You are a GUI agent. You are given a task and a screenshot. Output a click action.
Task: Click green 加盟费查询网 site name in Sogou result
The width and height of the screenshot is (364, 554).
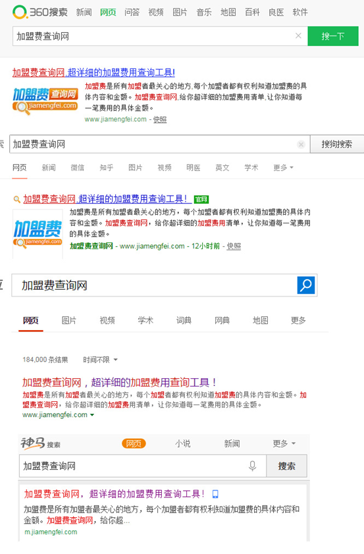pyautogui.click(x=91, y=246)
